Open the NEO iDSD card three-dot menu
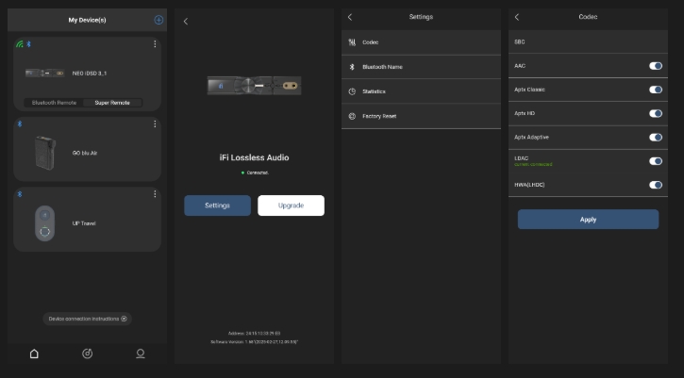This screenshot has width=684, height=378. [155, 44]
